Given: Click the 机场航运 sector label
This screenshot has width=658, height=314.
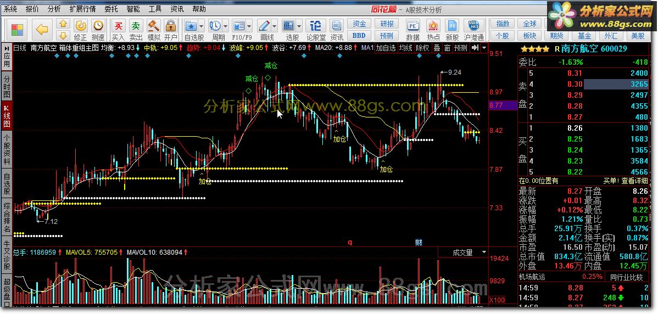Looking at the screenshot, I should point(531,277).
